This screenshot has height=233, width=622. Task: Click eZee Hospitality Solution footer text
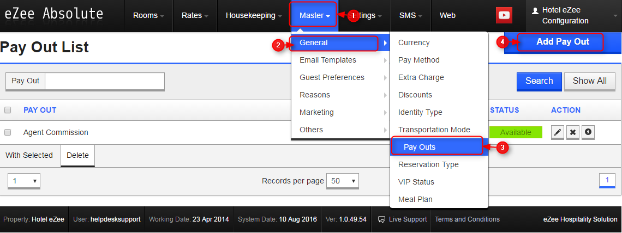pos(580,219)
